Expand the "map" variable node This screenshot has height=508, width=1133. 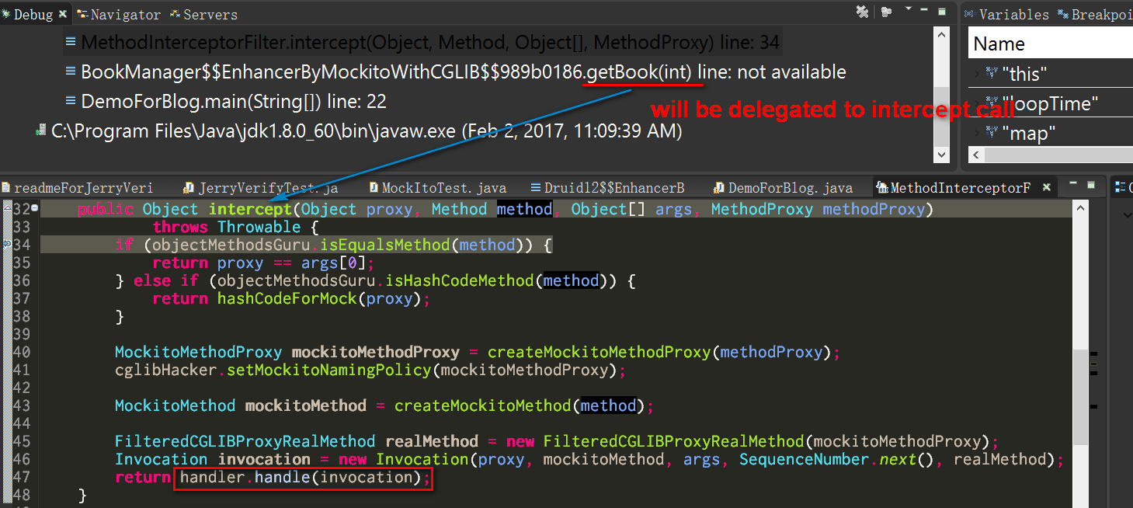click(978, 134)
